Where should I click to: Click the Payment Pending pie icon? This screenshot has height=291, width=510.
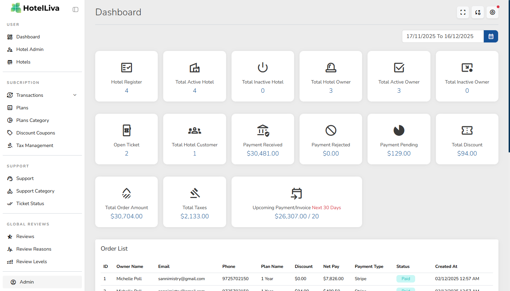tap(399, 130)
